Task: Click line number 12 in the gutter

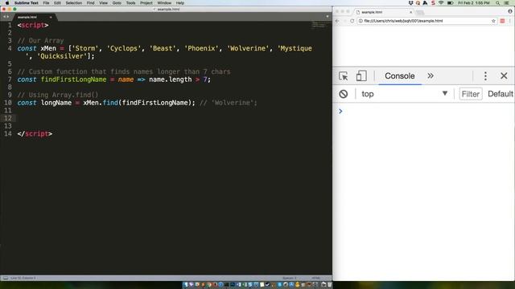Action: (8, 118)
